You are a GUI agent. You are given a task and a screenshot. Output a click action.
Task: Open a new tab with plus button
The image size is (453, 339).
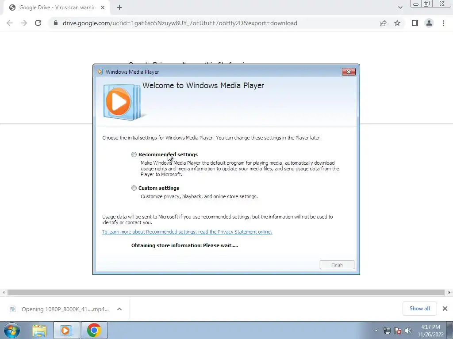(119, 8)
